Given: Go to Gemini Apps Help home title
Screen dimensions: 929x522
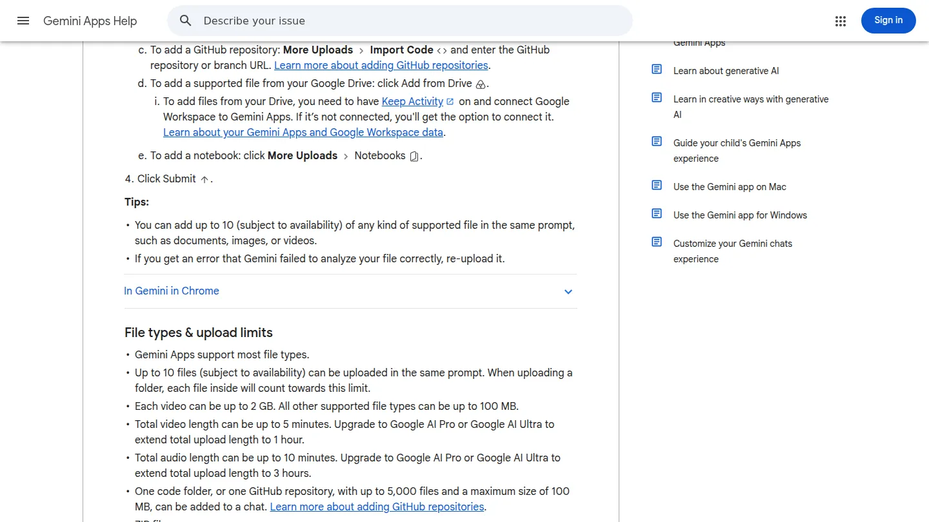Looking at the screenshot, I should 90,21.
